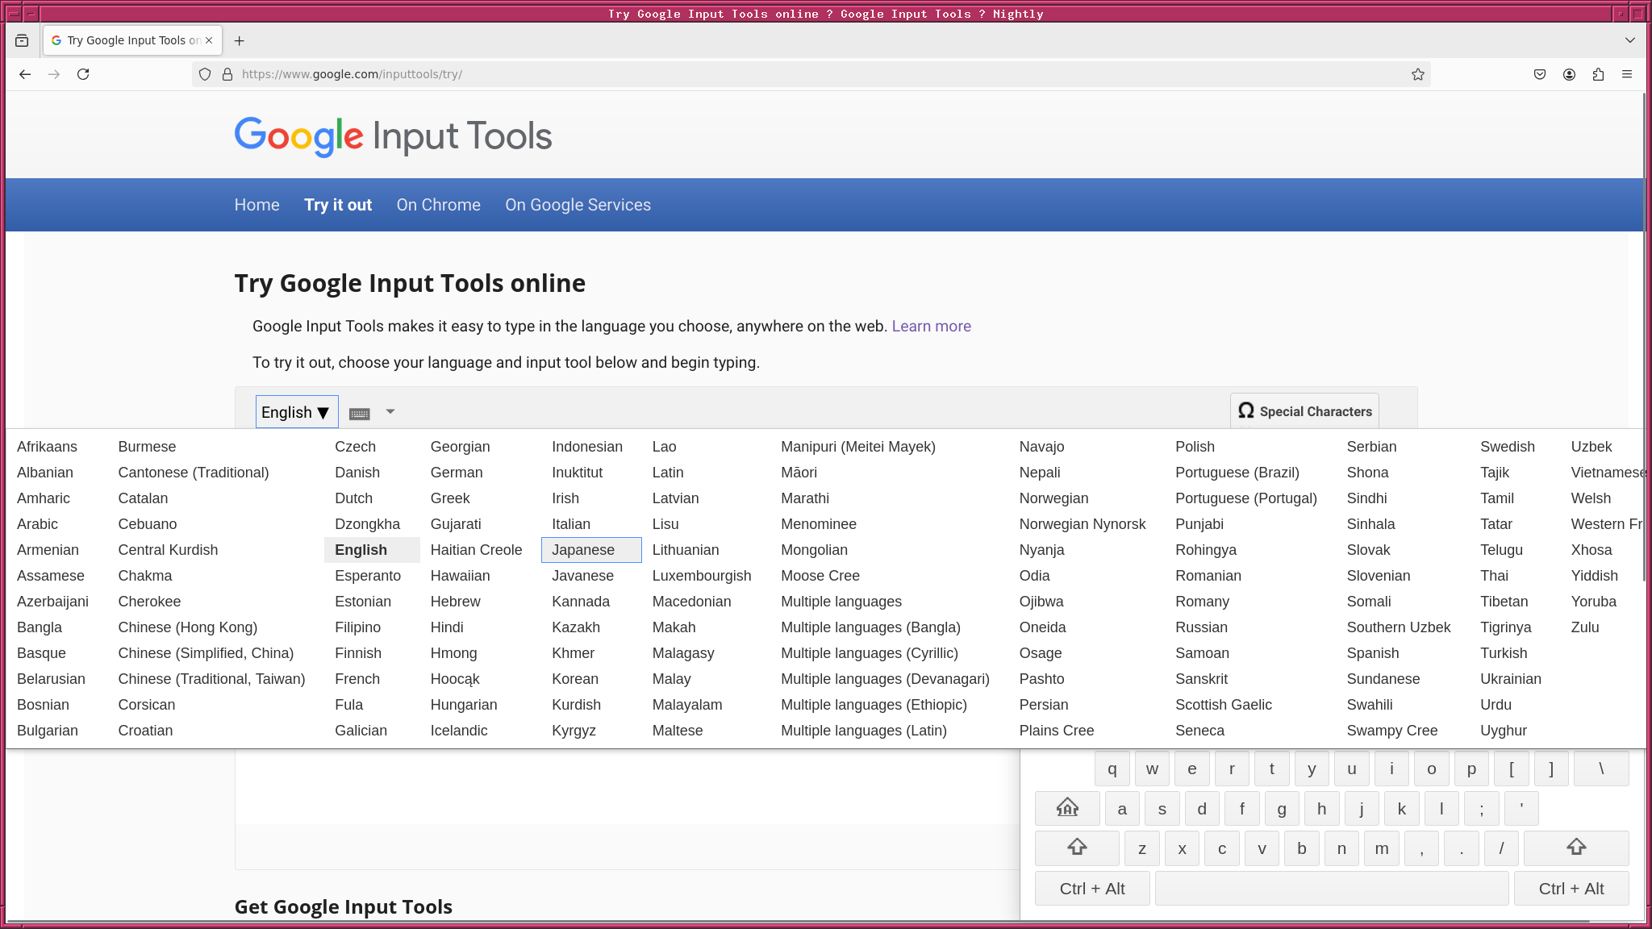This screenshot has width=1652, height=929.
Task: Open the Special Characters omega button
Action: pyautogui.click(x=1304, y=411)
